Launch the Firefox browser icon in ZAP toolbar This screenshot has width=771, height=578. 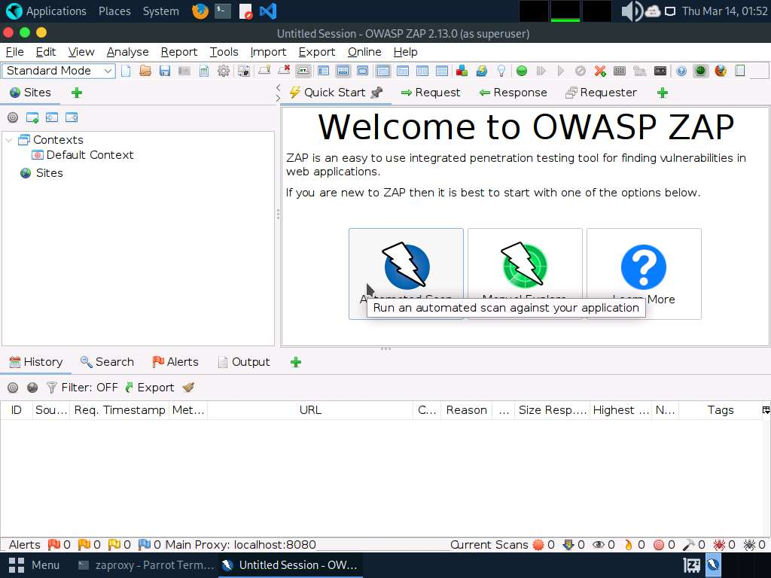coord(721,71)
